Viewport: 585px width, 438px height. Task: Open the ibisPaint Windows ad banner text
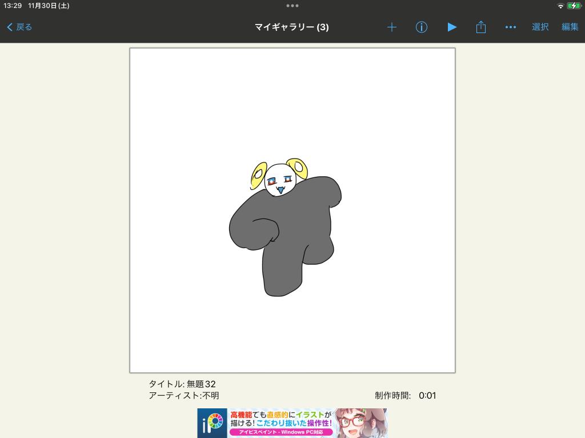(281, 423)
